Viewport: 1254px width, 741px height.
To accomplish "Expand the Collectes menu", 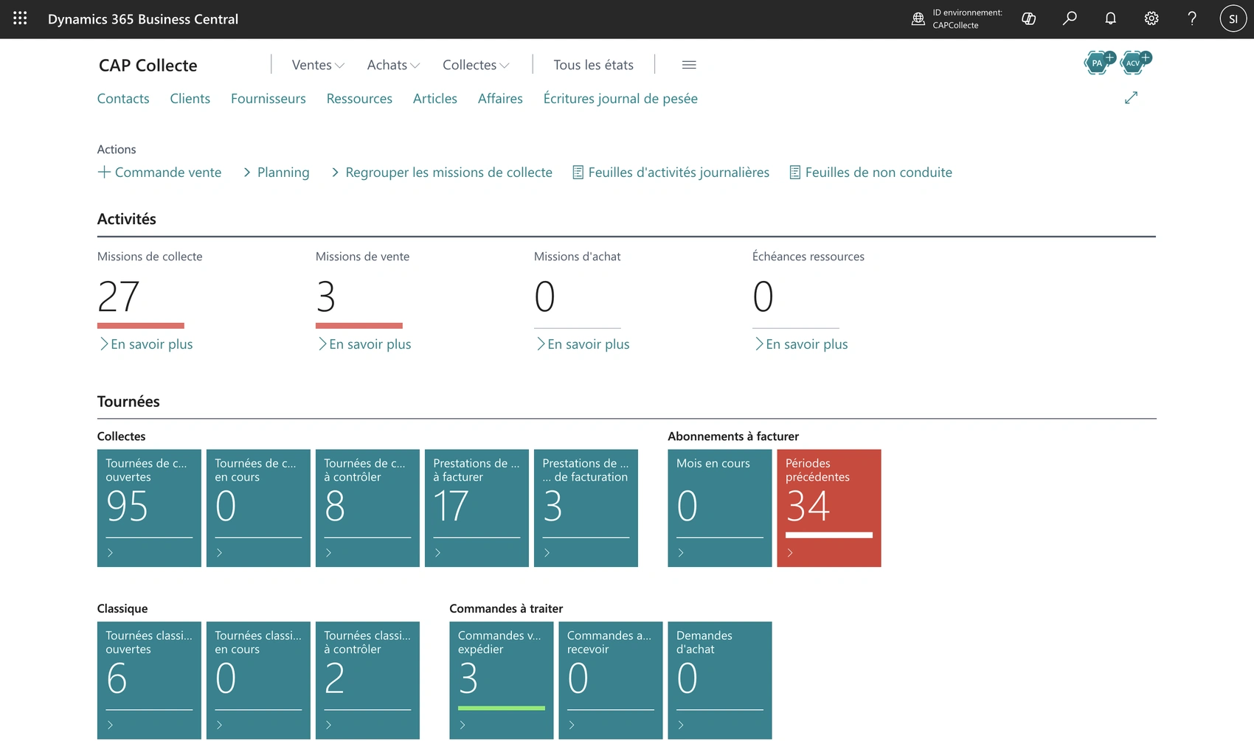I will coord(476,65).
